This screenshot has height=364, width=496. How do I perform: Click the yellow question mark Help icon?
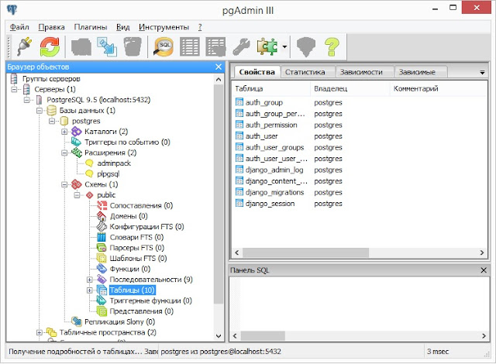(x=332, y=46)
